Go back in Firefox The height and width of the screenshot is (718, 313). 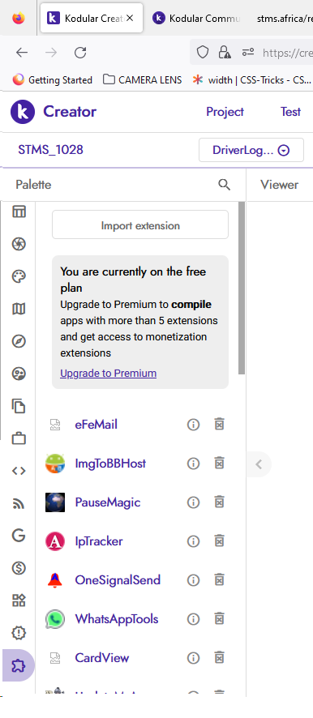click(x=22, y=53)
